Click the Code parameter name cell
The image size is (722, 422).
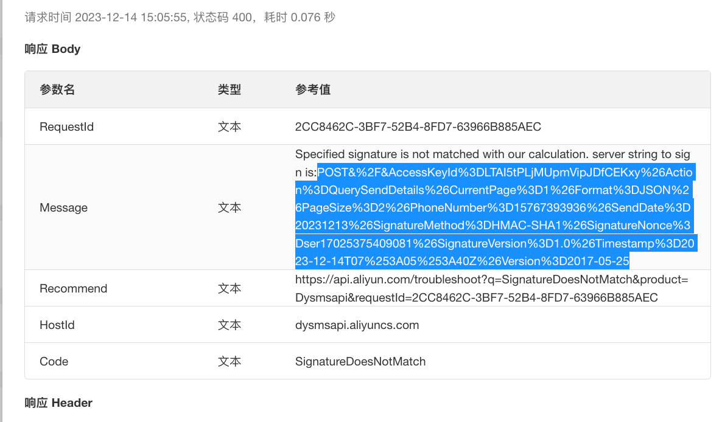(54, 362)
